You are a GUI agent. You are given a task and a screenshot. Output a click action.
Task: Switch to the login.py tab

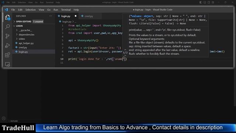tap(67, 16)
